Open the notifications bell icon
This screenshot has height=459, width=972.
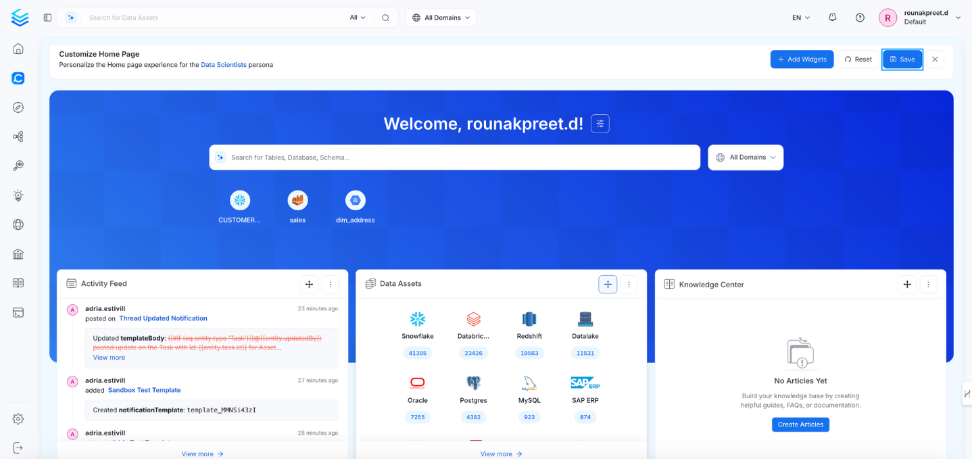pos(832,18)
